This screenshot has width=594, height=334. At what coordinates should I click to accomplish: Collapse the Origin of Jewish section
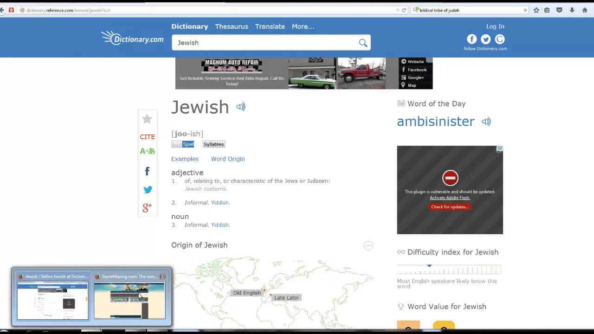pos(368,245)
